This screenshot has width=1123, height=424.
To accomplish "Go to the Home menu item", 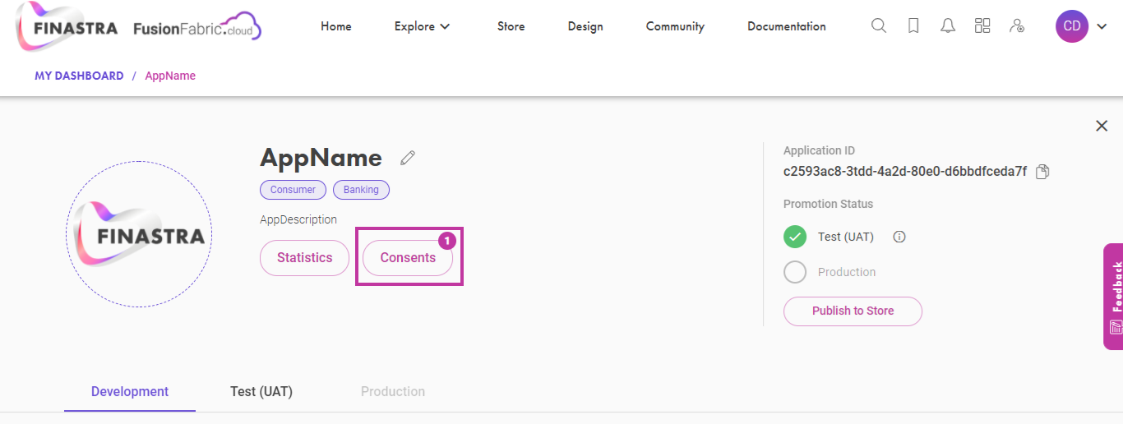I will (x=336, y=26).
